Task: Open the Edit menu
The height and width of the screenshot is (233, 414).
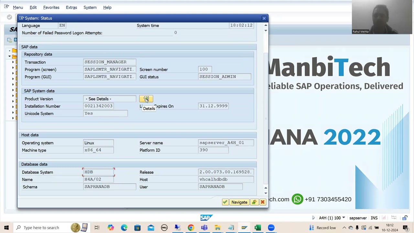Action: [33, 7]
